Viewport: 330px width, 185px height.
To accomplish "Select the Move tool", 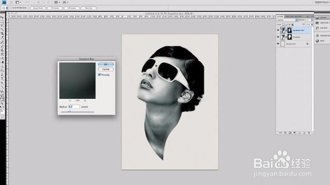I will (2, 17).
